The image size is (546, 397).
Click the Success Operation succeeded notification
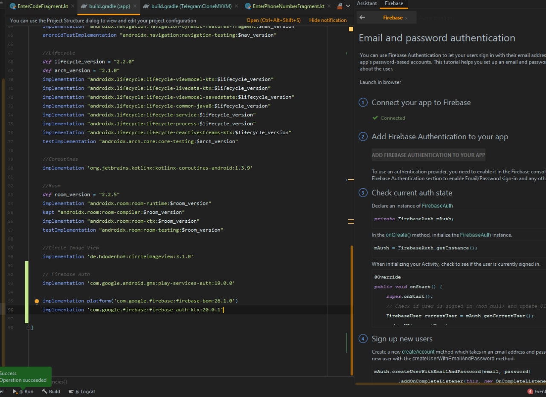coord(26,377)
